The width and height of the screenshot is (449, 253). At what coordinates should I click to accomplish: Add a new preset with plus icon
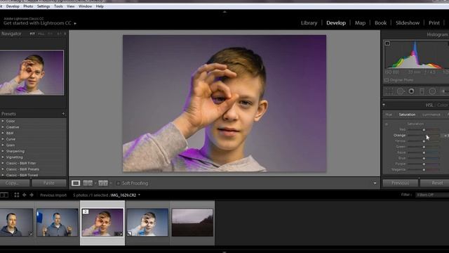pyautogui.click(x=64, y=114)
